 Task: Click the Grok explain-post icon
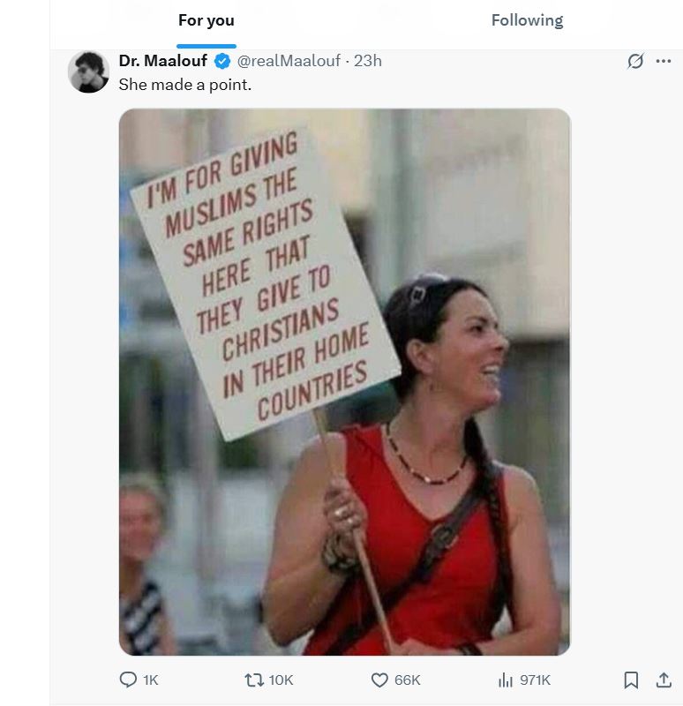click(x=634, y=61)
